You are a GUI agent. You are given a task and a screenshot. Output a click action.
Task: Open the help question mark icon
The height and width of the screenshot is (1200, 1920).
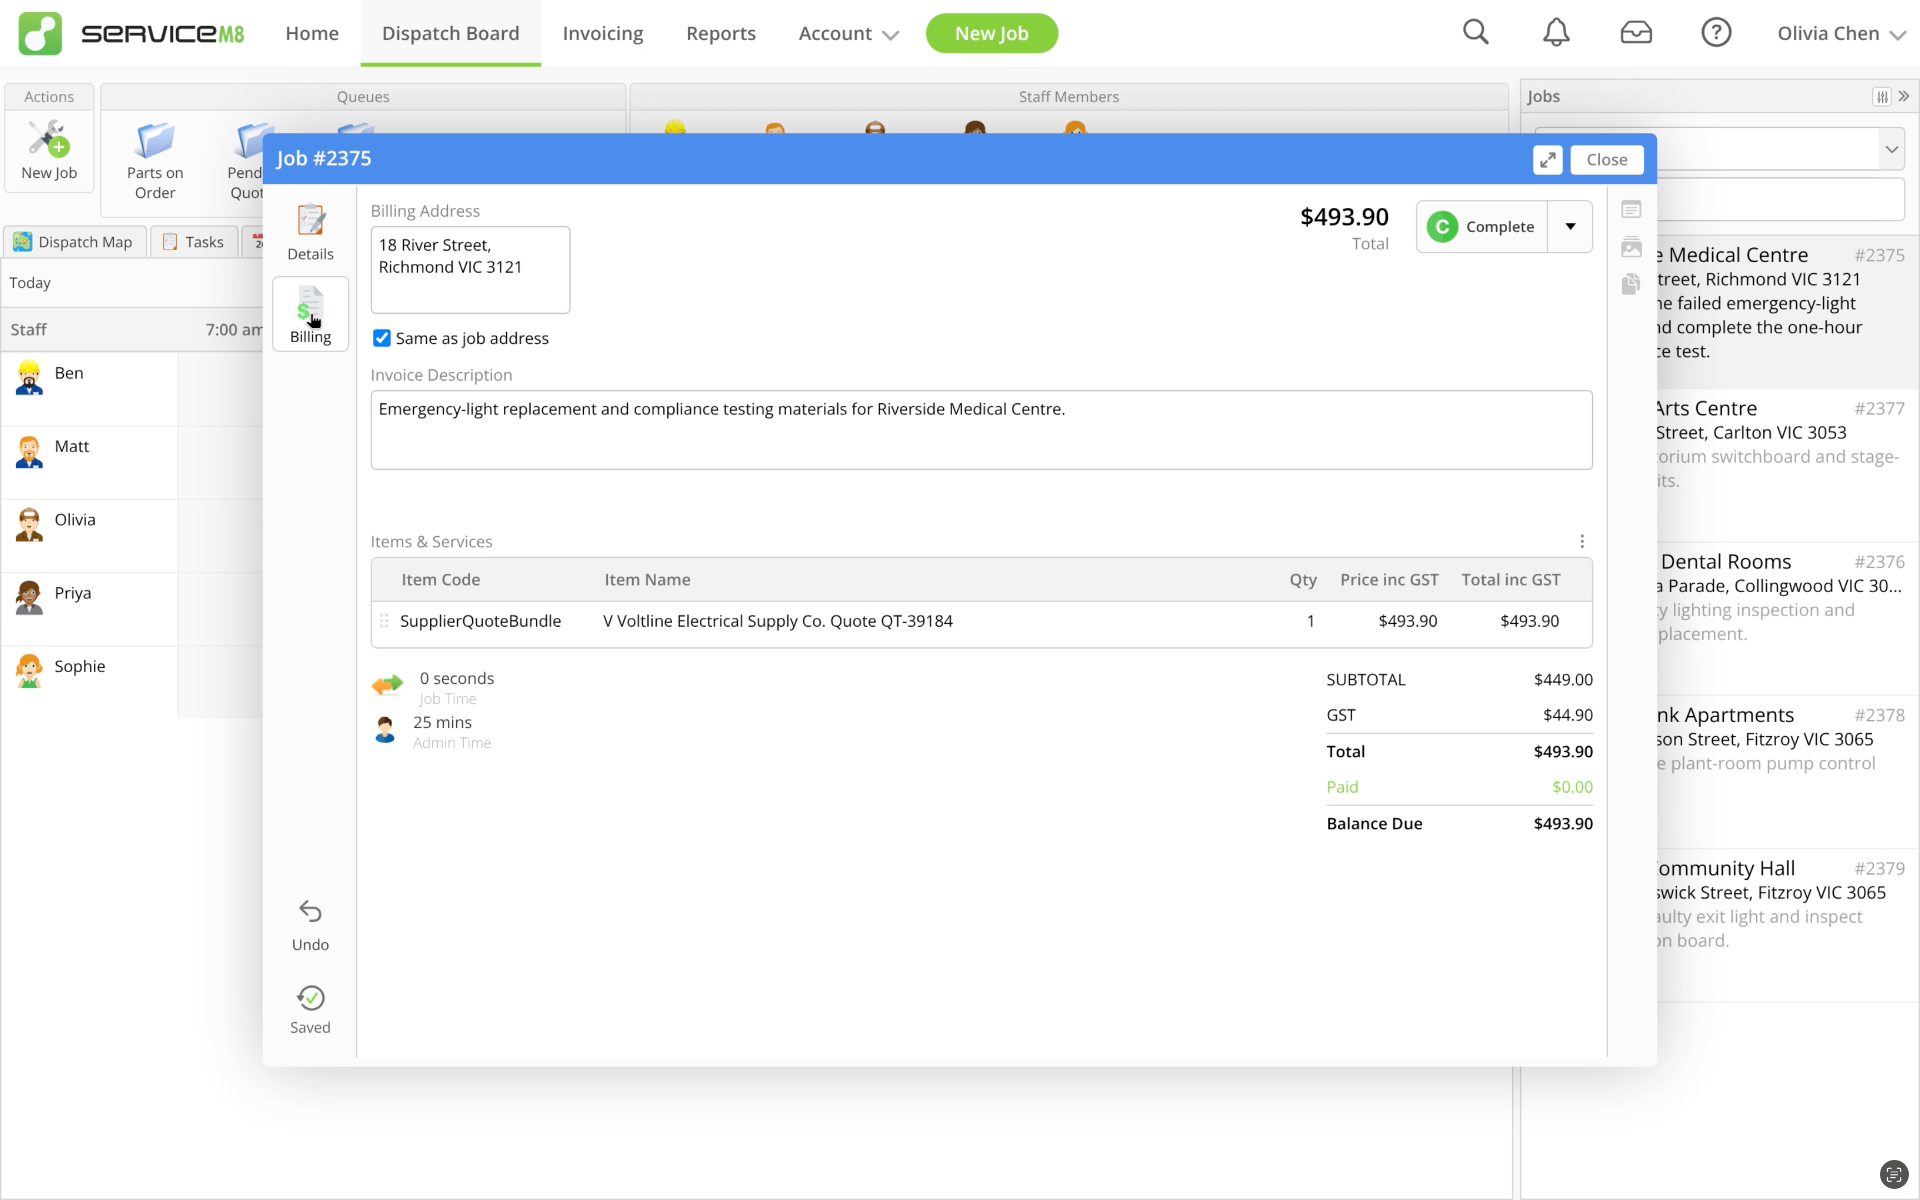[1716, 33]
